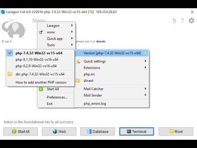Click the folder icon beside dir: php-7.4.32
Screen dimensions: 197x148
[x=10, y=74]
